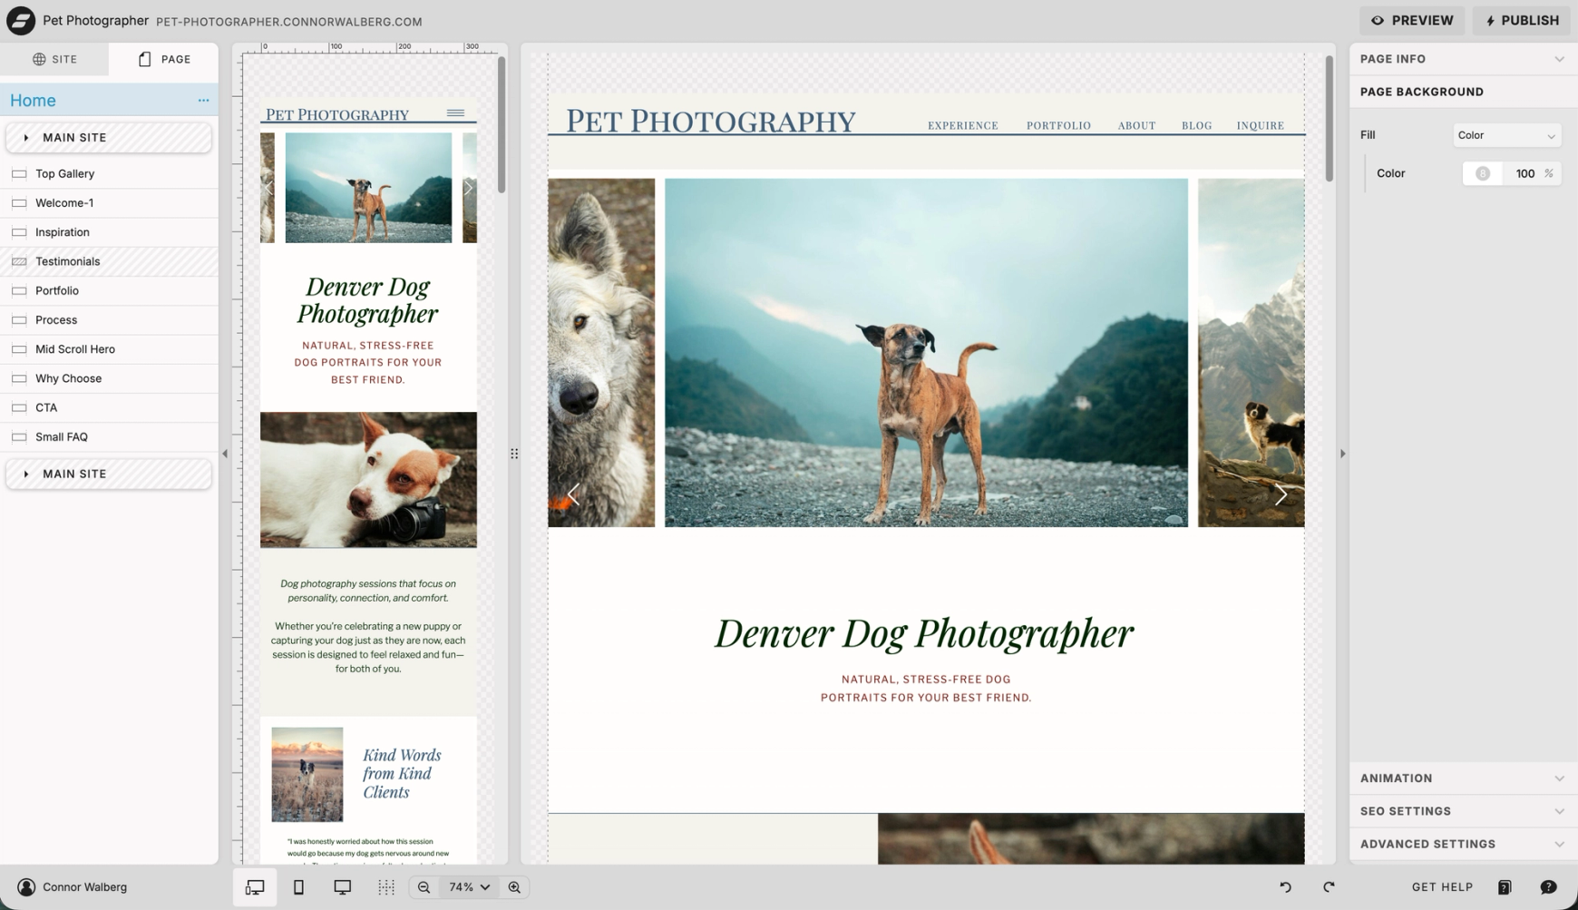
Task: Click the Denver Dog Photographer desktop heading
Action: [x=924, y=633]
